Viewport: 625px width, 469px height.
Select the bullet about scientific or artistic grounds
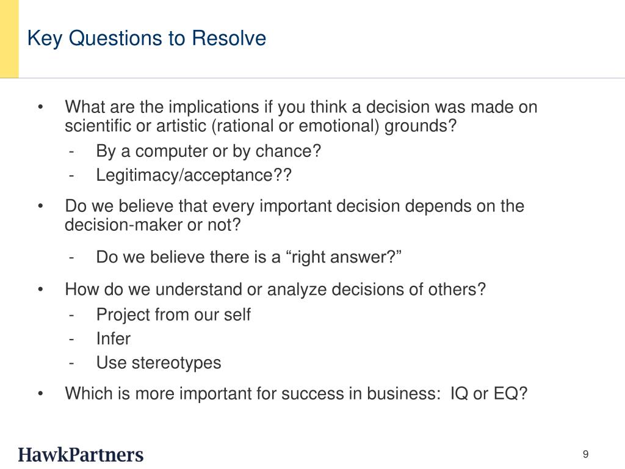click(x=301, y=116)
